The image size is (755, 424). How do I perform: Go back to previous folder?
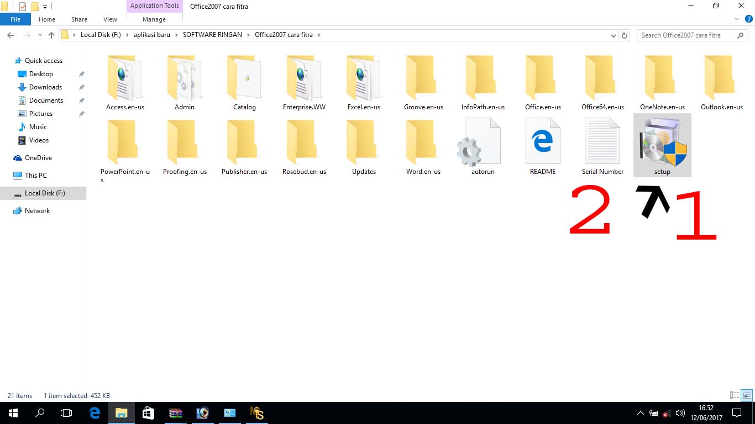[11, 35]
